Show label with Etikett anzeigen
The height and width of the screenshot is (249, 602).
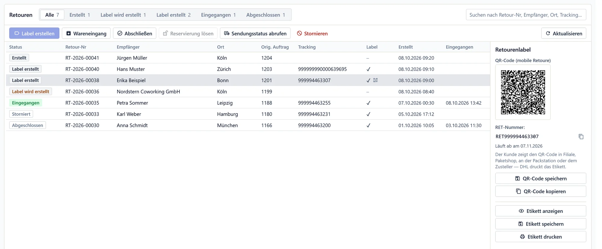coord(541,211)
